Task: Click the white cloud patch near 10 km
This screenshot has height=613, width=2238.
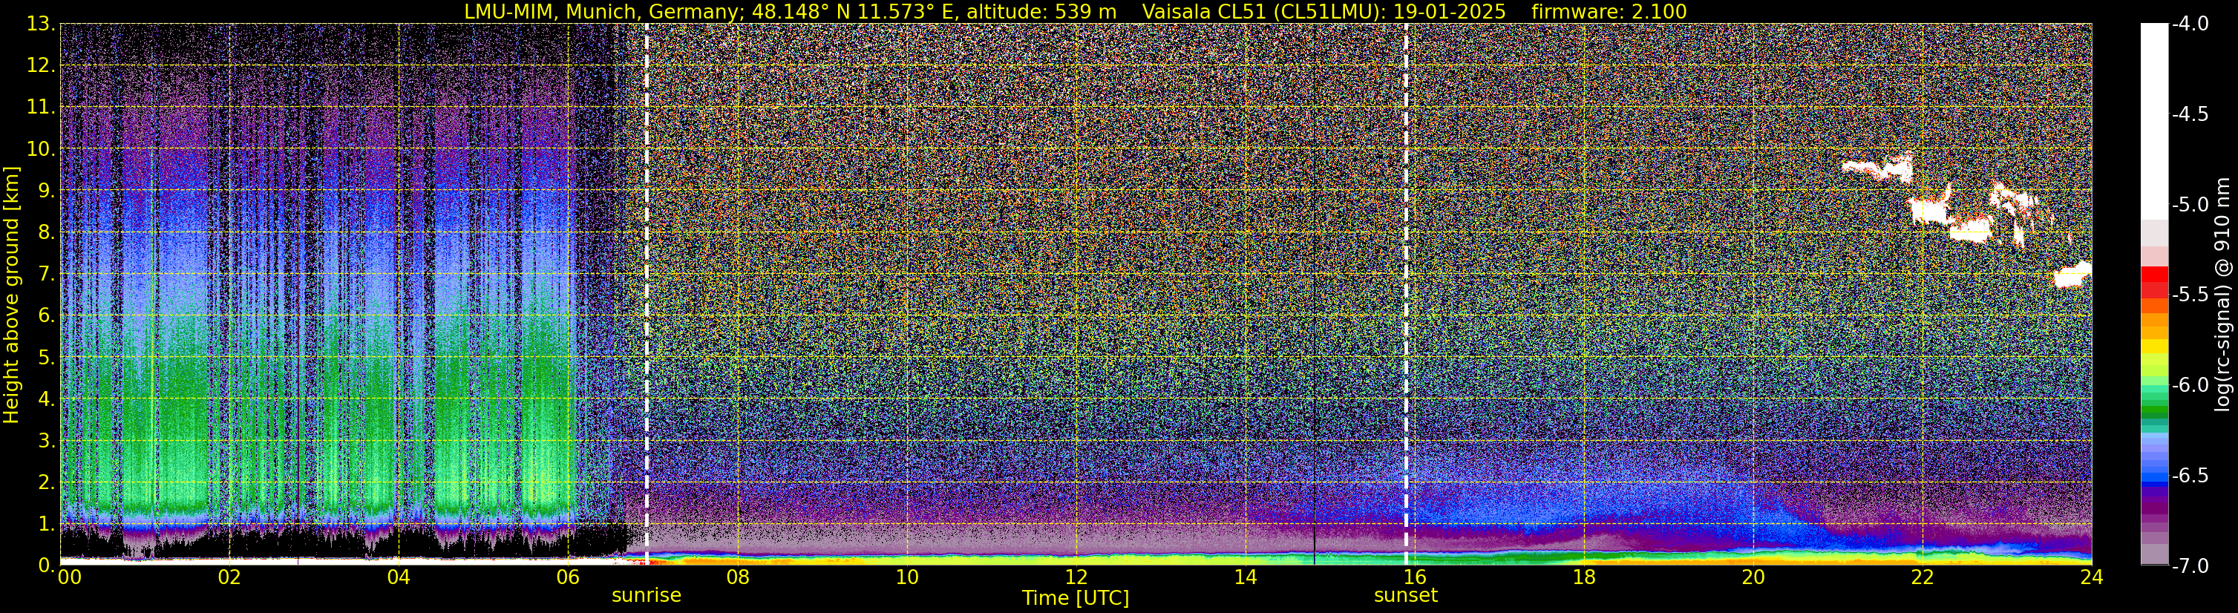Action: [x=1878, y=167]
